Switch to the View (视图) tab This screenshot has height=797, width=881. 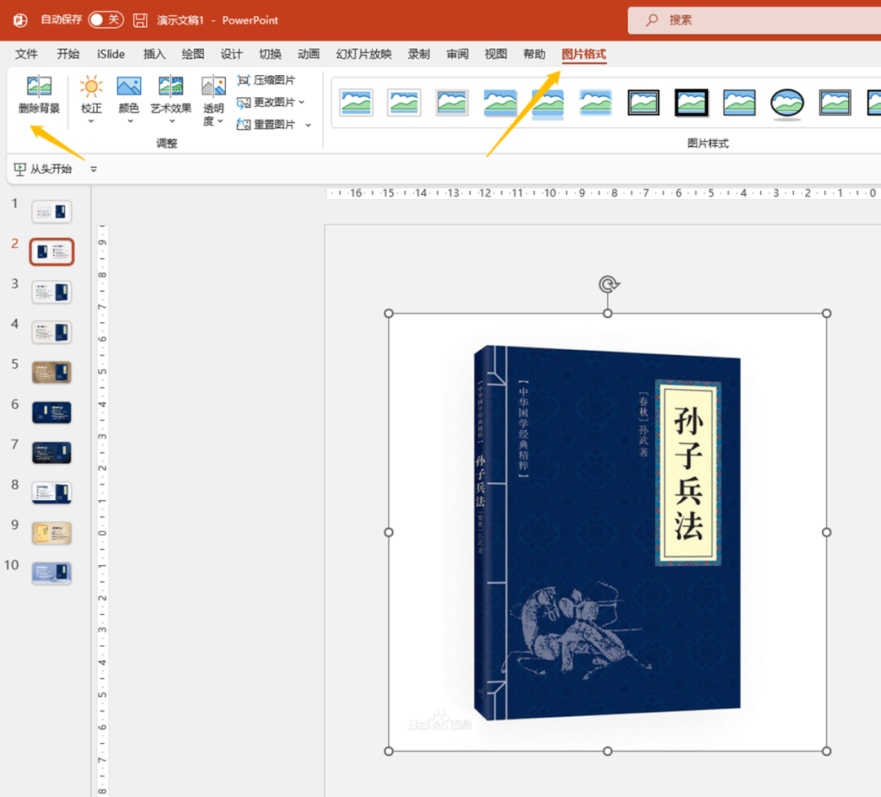(x=496, y=54)
